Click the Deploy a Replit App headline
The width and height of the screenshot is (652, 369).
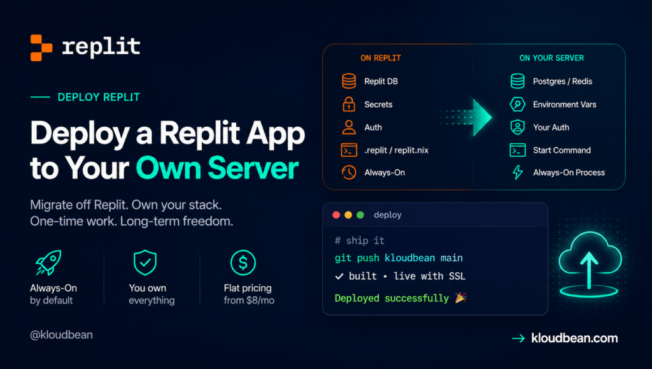point(167,134)
